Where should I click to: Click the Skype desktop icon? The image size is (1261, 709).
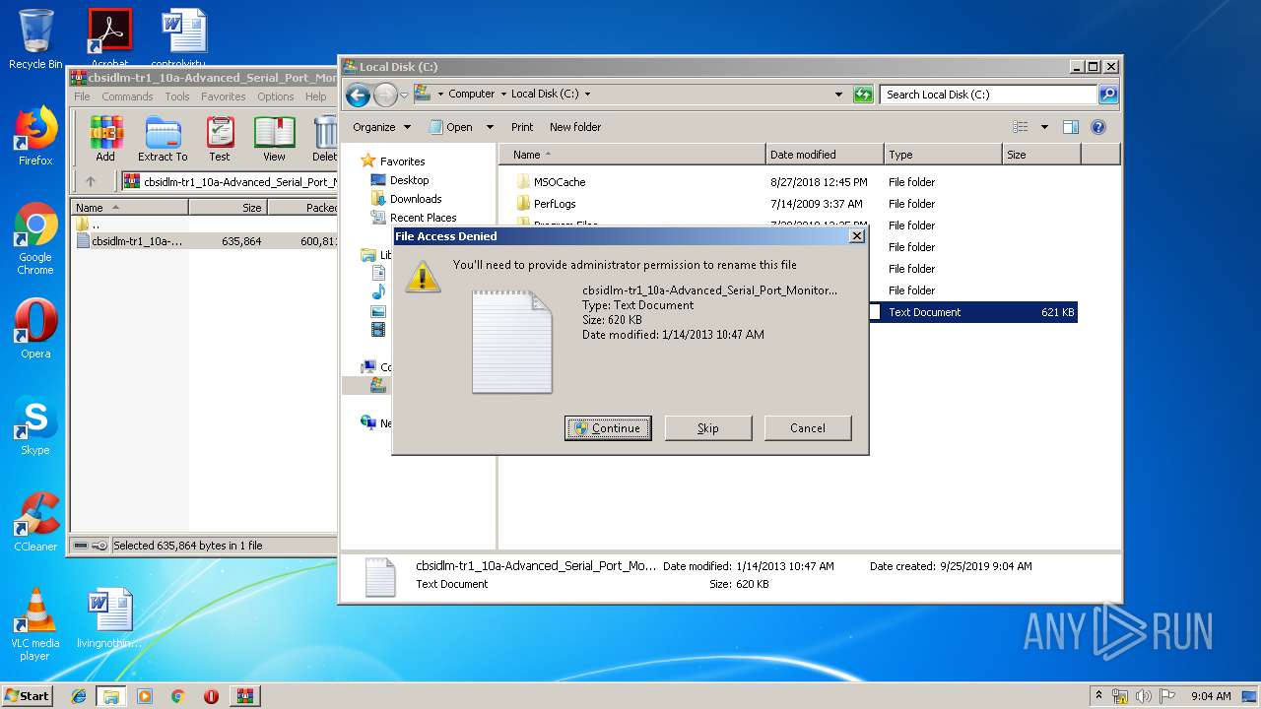click(35, 426)
